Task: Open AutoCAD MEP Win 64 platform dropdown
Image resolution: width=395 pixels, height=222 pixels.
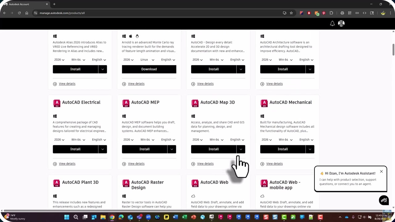Action: tap(148, 140)
